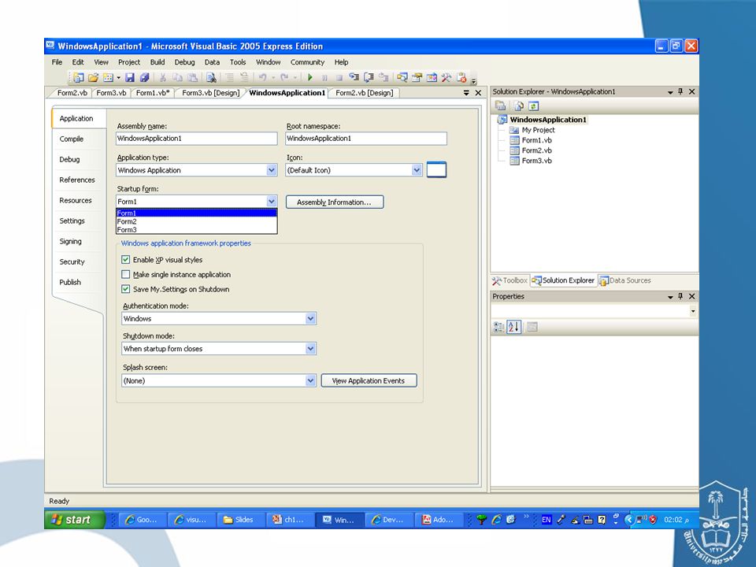
Task: Click the Step Into toolbar icon
Action: click(x=354, y=77)
